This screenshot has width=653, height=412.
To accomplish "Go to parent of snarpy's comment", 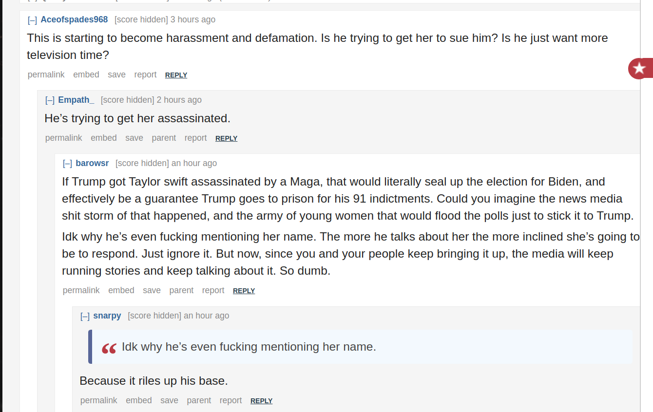I will click(x=199, y=400).
